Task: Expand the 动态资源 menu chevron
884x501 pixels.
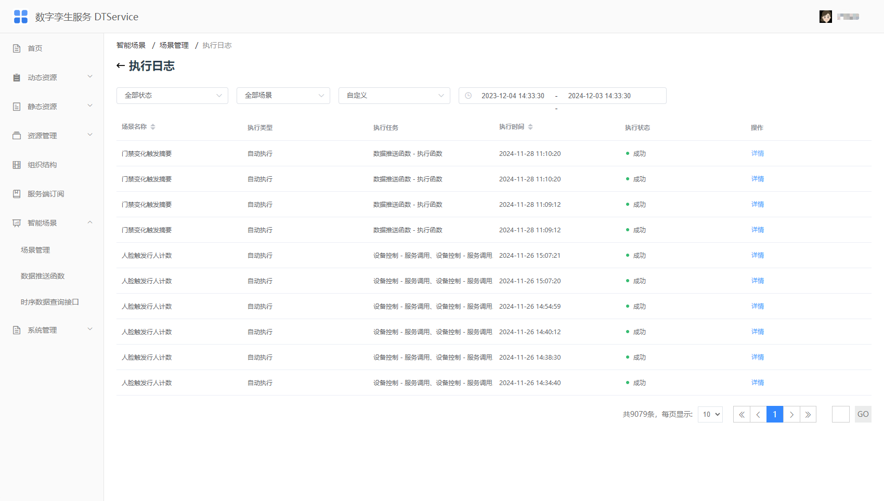Action: [90, 77]
